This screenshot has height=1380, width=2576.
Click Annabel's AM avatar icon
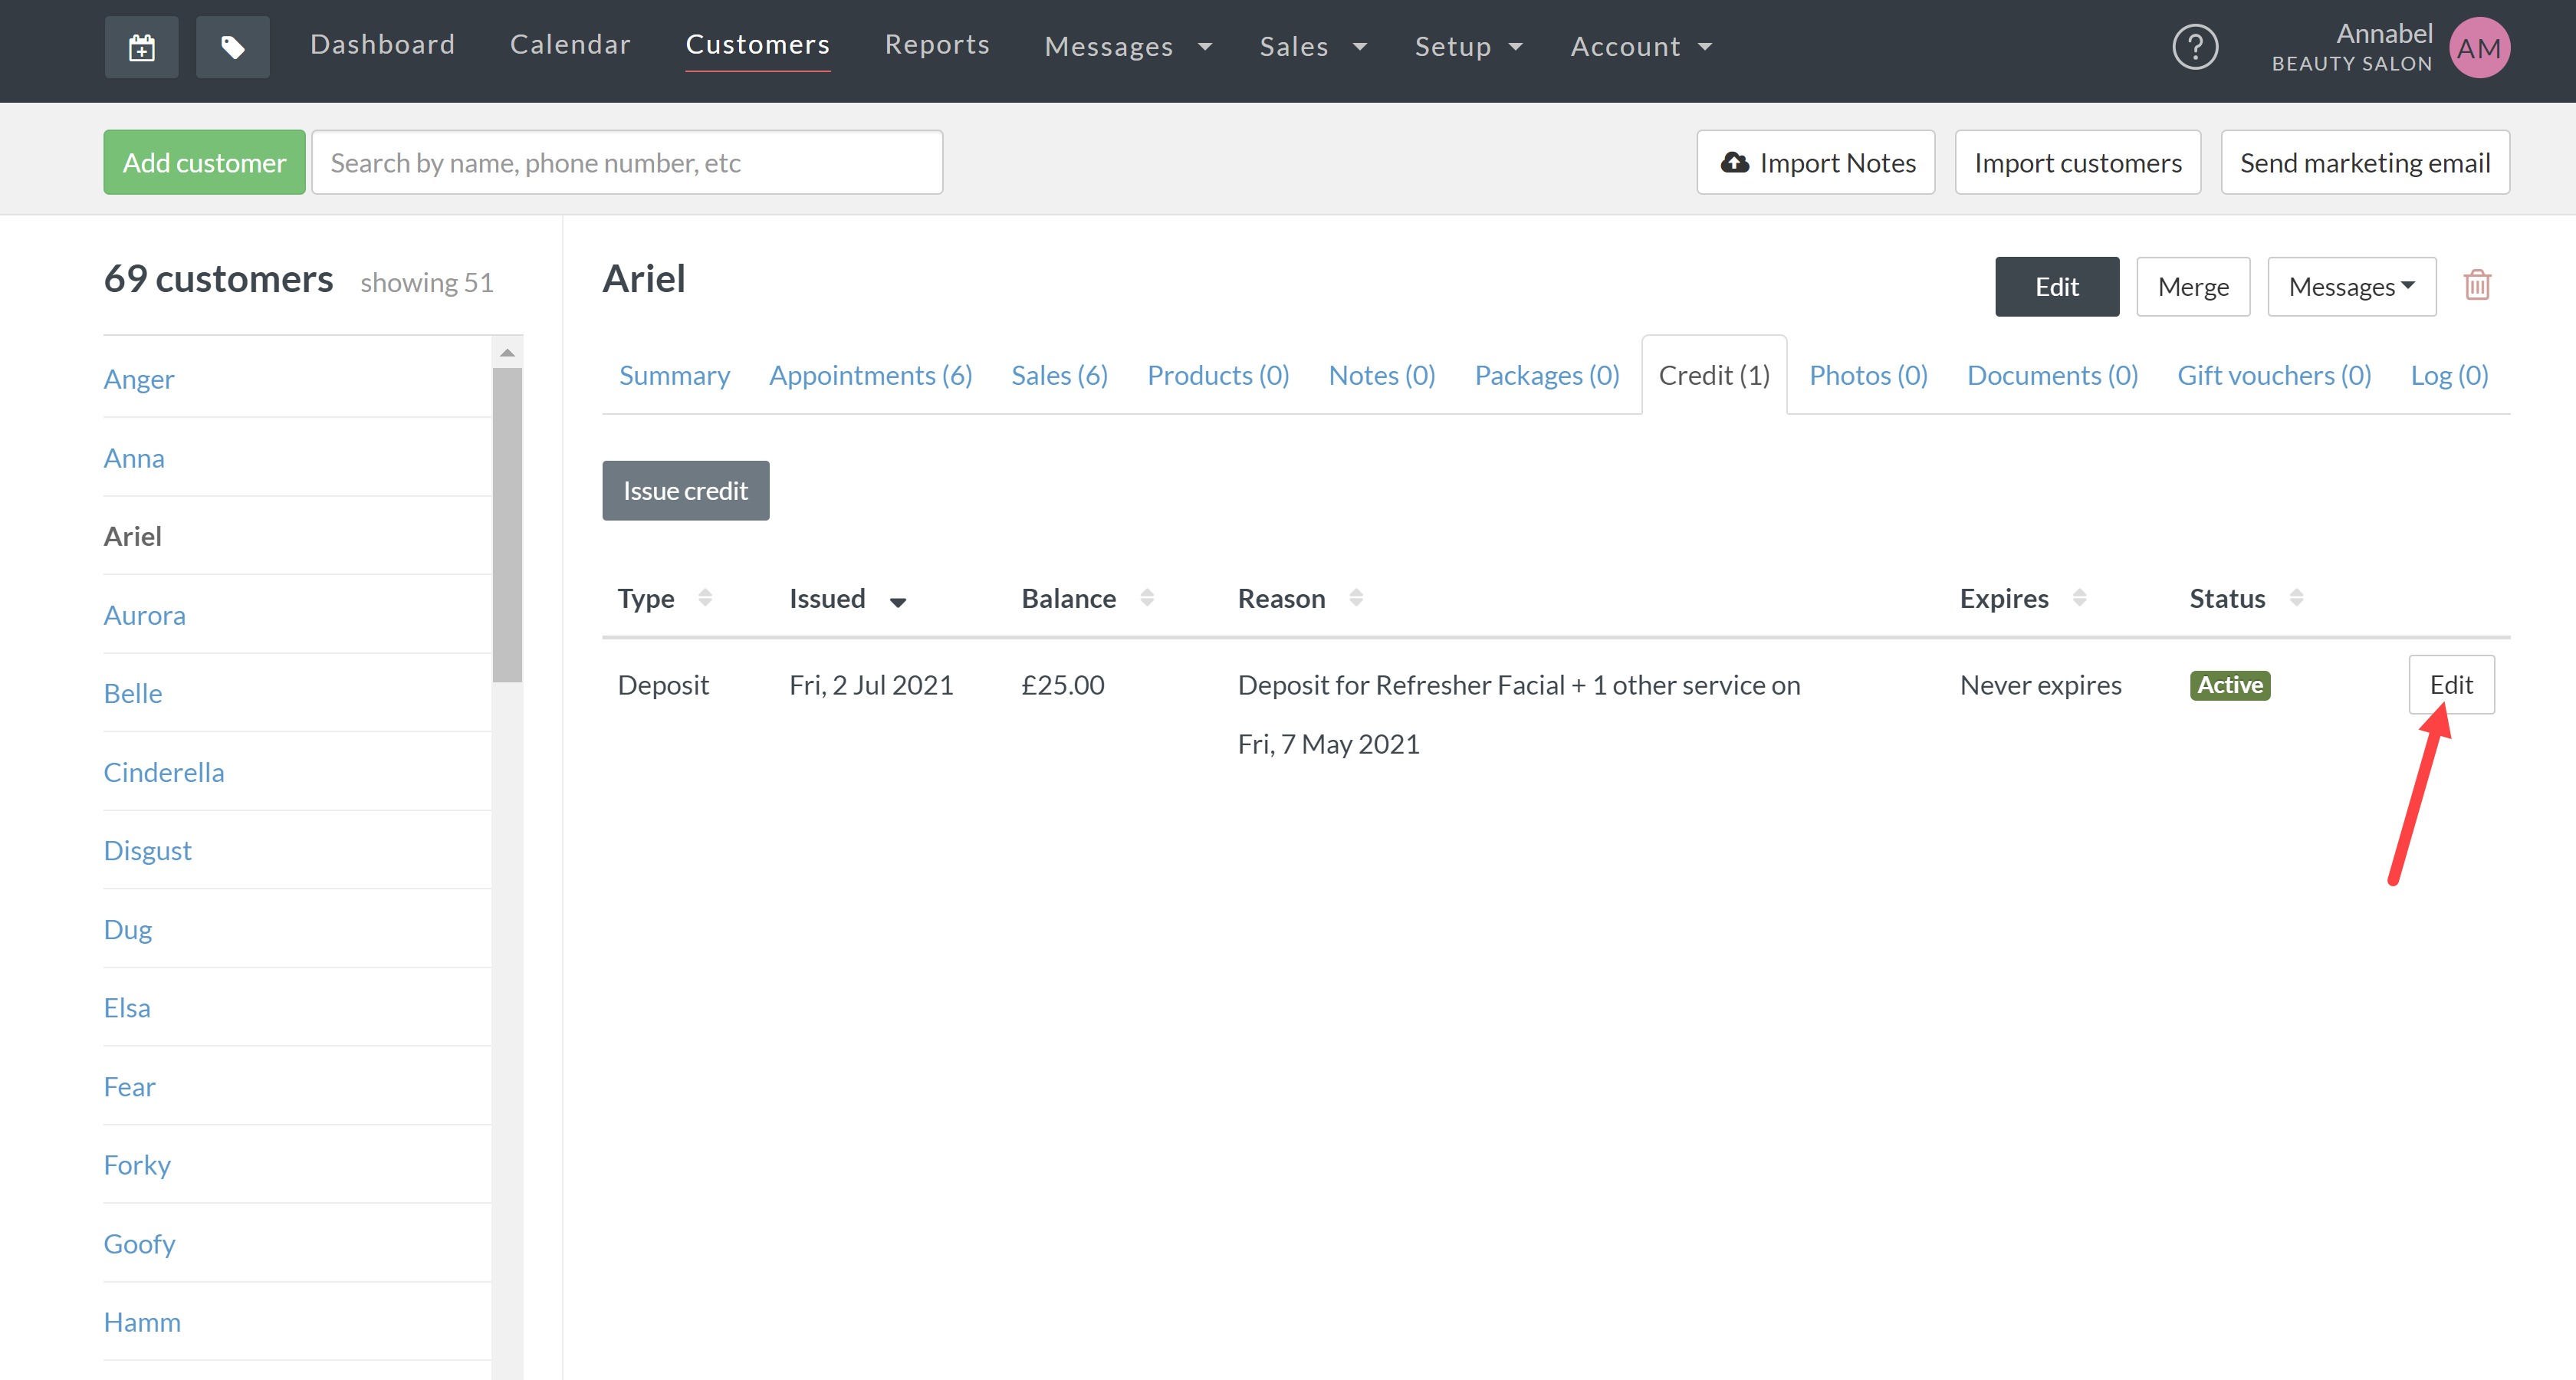(2480, 47)
